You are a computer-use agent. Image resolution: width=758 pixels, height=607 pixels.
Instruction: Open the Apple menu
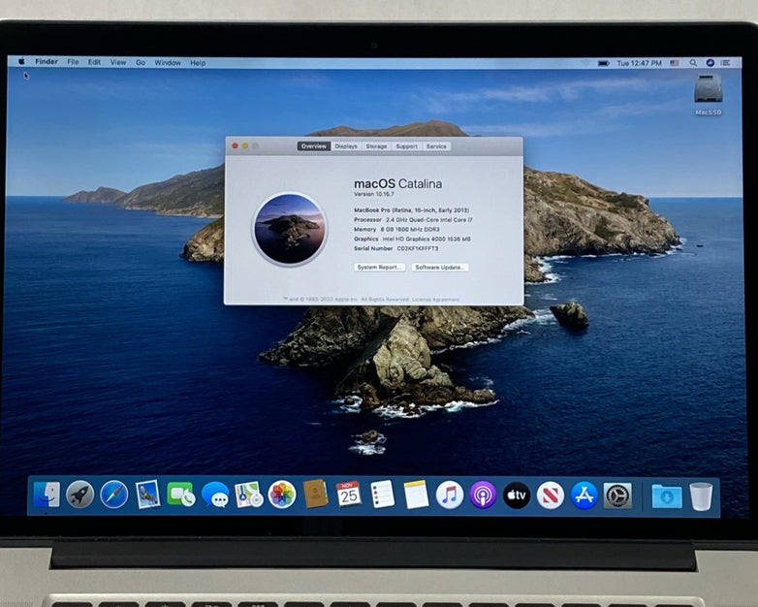tap(21, 61)
